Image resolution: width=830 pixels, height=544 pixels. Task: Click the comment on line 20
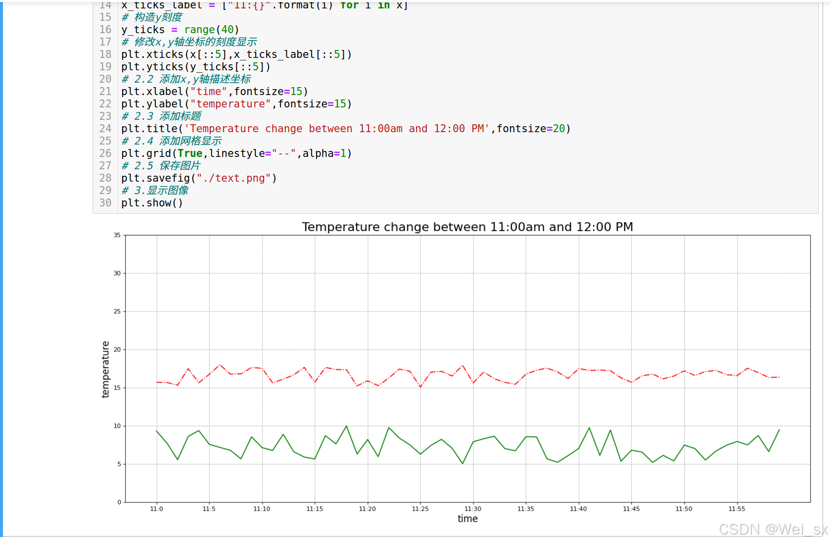186,79
